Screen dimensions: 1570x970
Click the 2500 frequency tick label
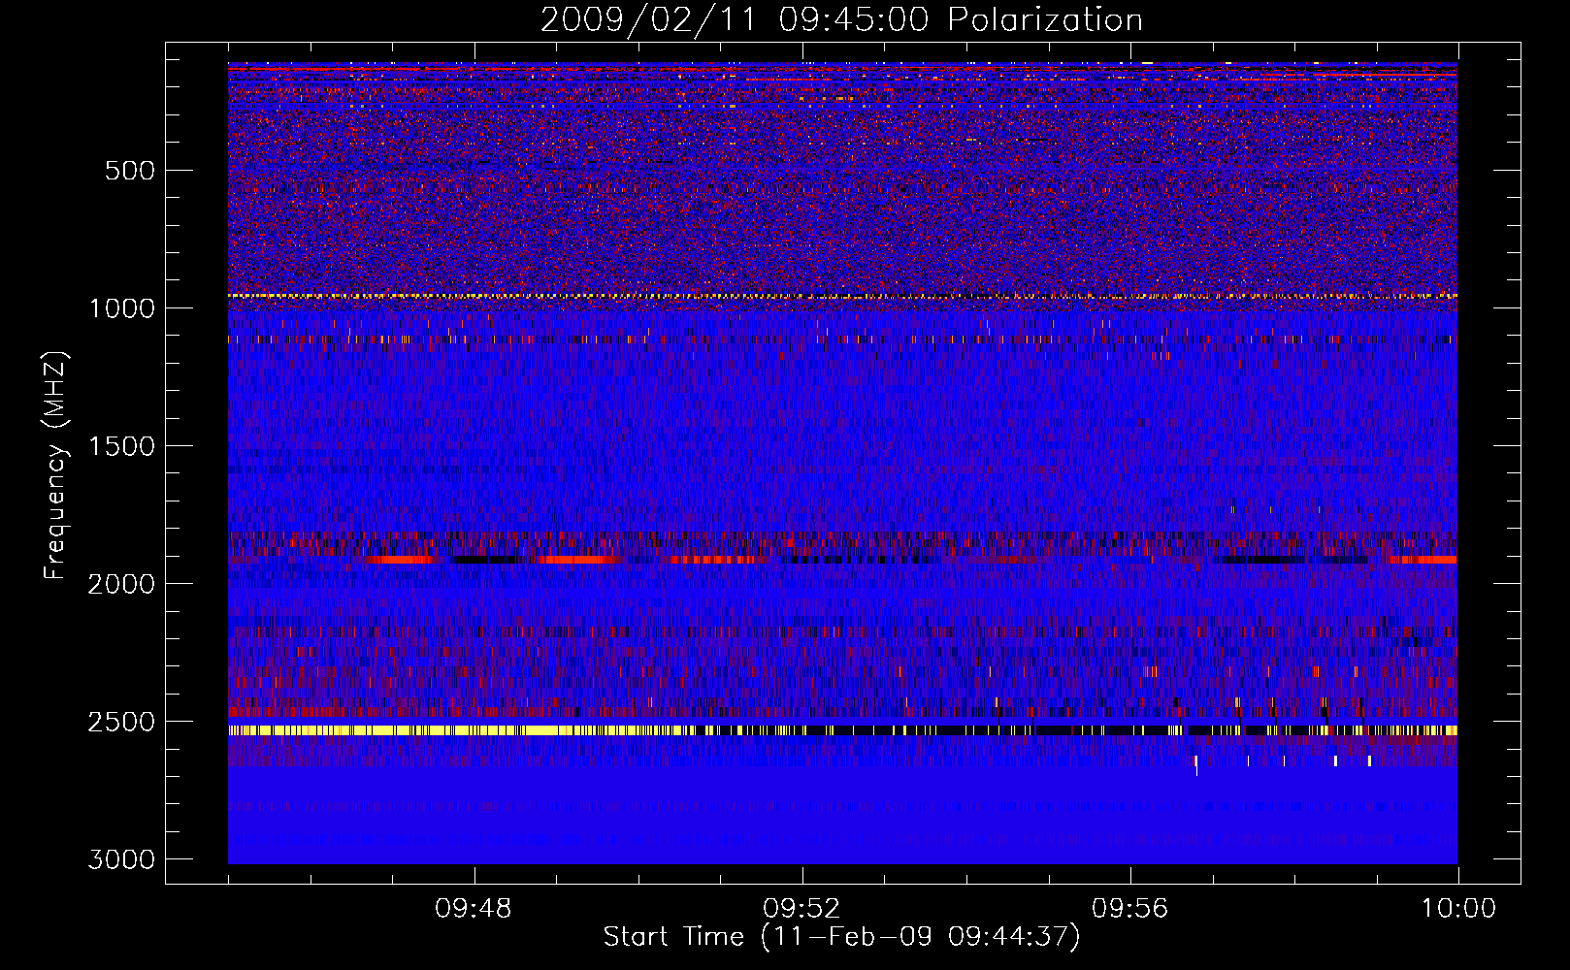click(x=121, y=722)
